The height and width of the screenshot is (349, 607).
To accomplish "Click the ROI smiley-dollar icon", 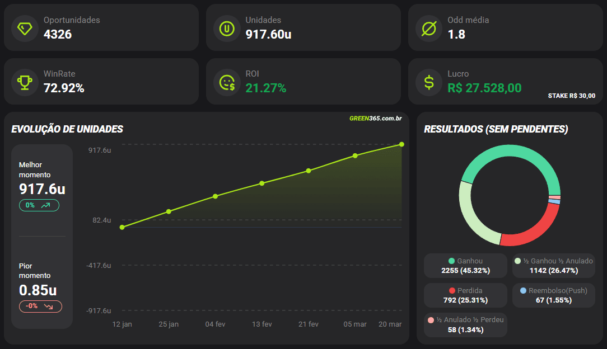I will (x=227, y=82).
